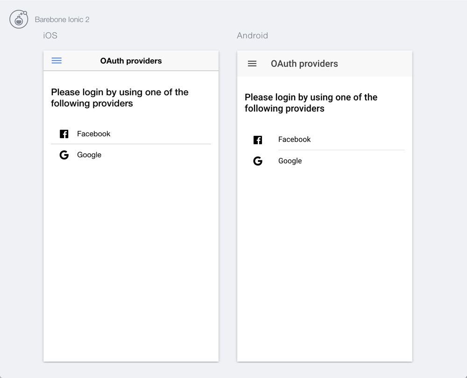
Task: Click the 'iOS' platform label
Action: (x=50, y=35)
